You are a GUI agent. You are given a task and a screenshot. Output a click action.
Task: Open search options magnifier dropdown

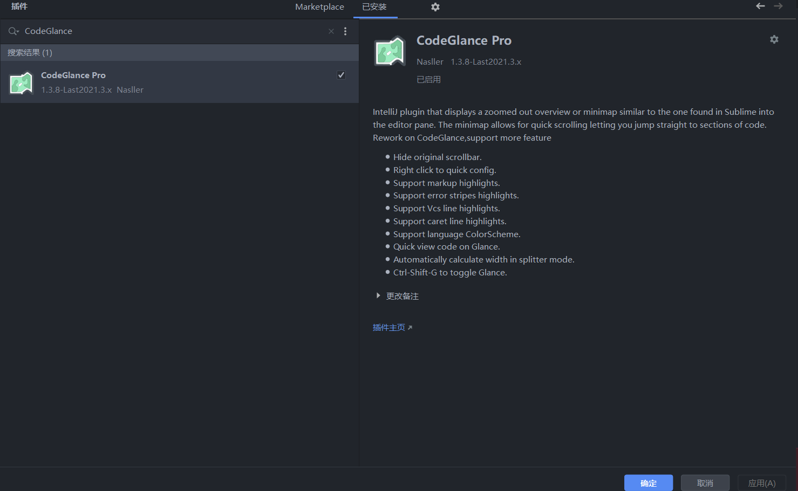click(13, 31)
